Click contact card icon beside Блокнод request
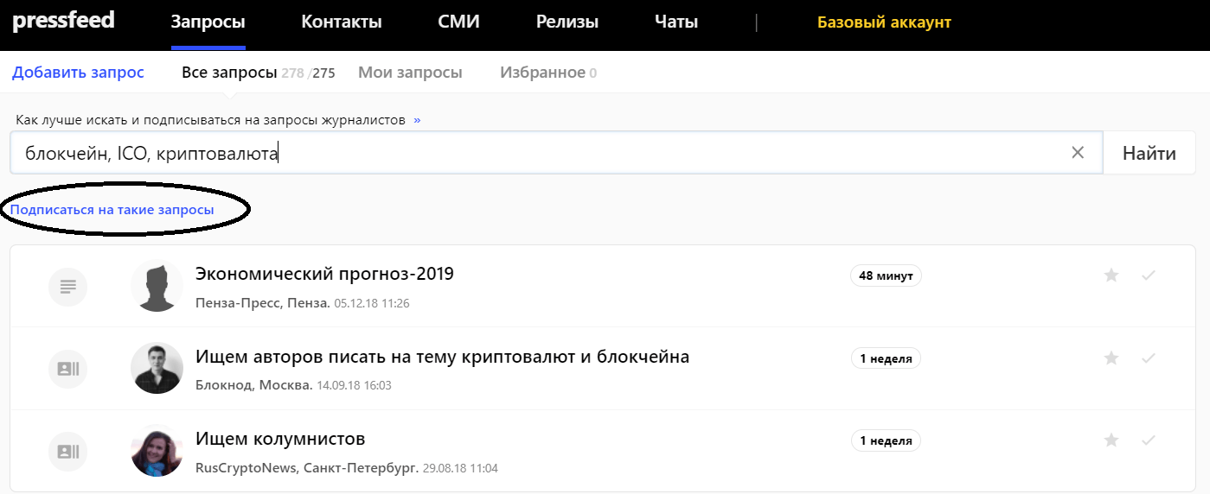1210x494 pixels. coord(67,369)
